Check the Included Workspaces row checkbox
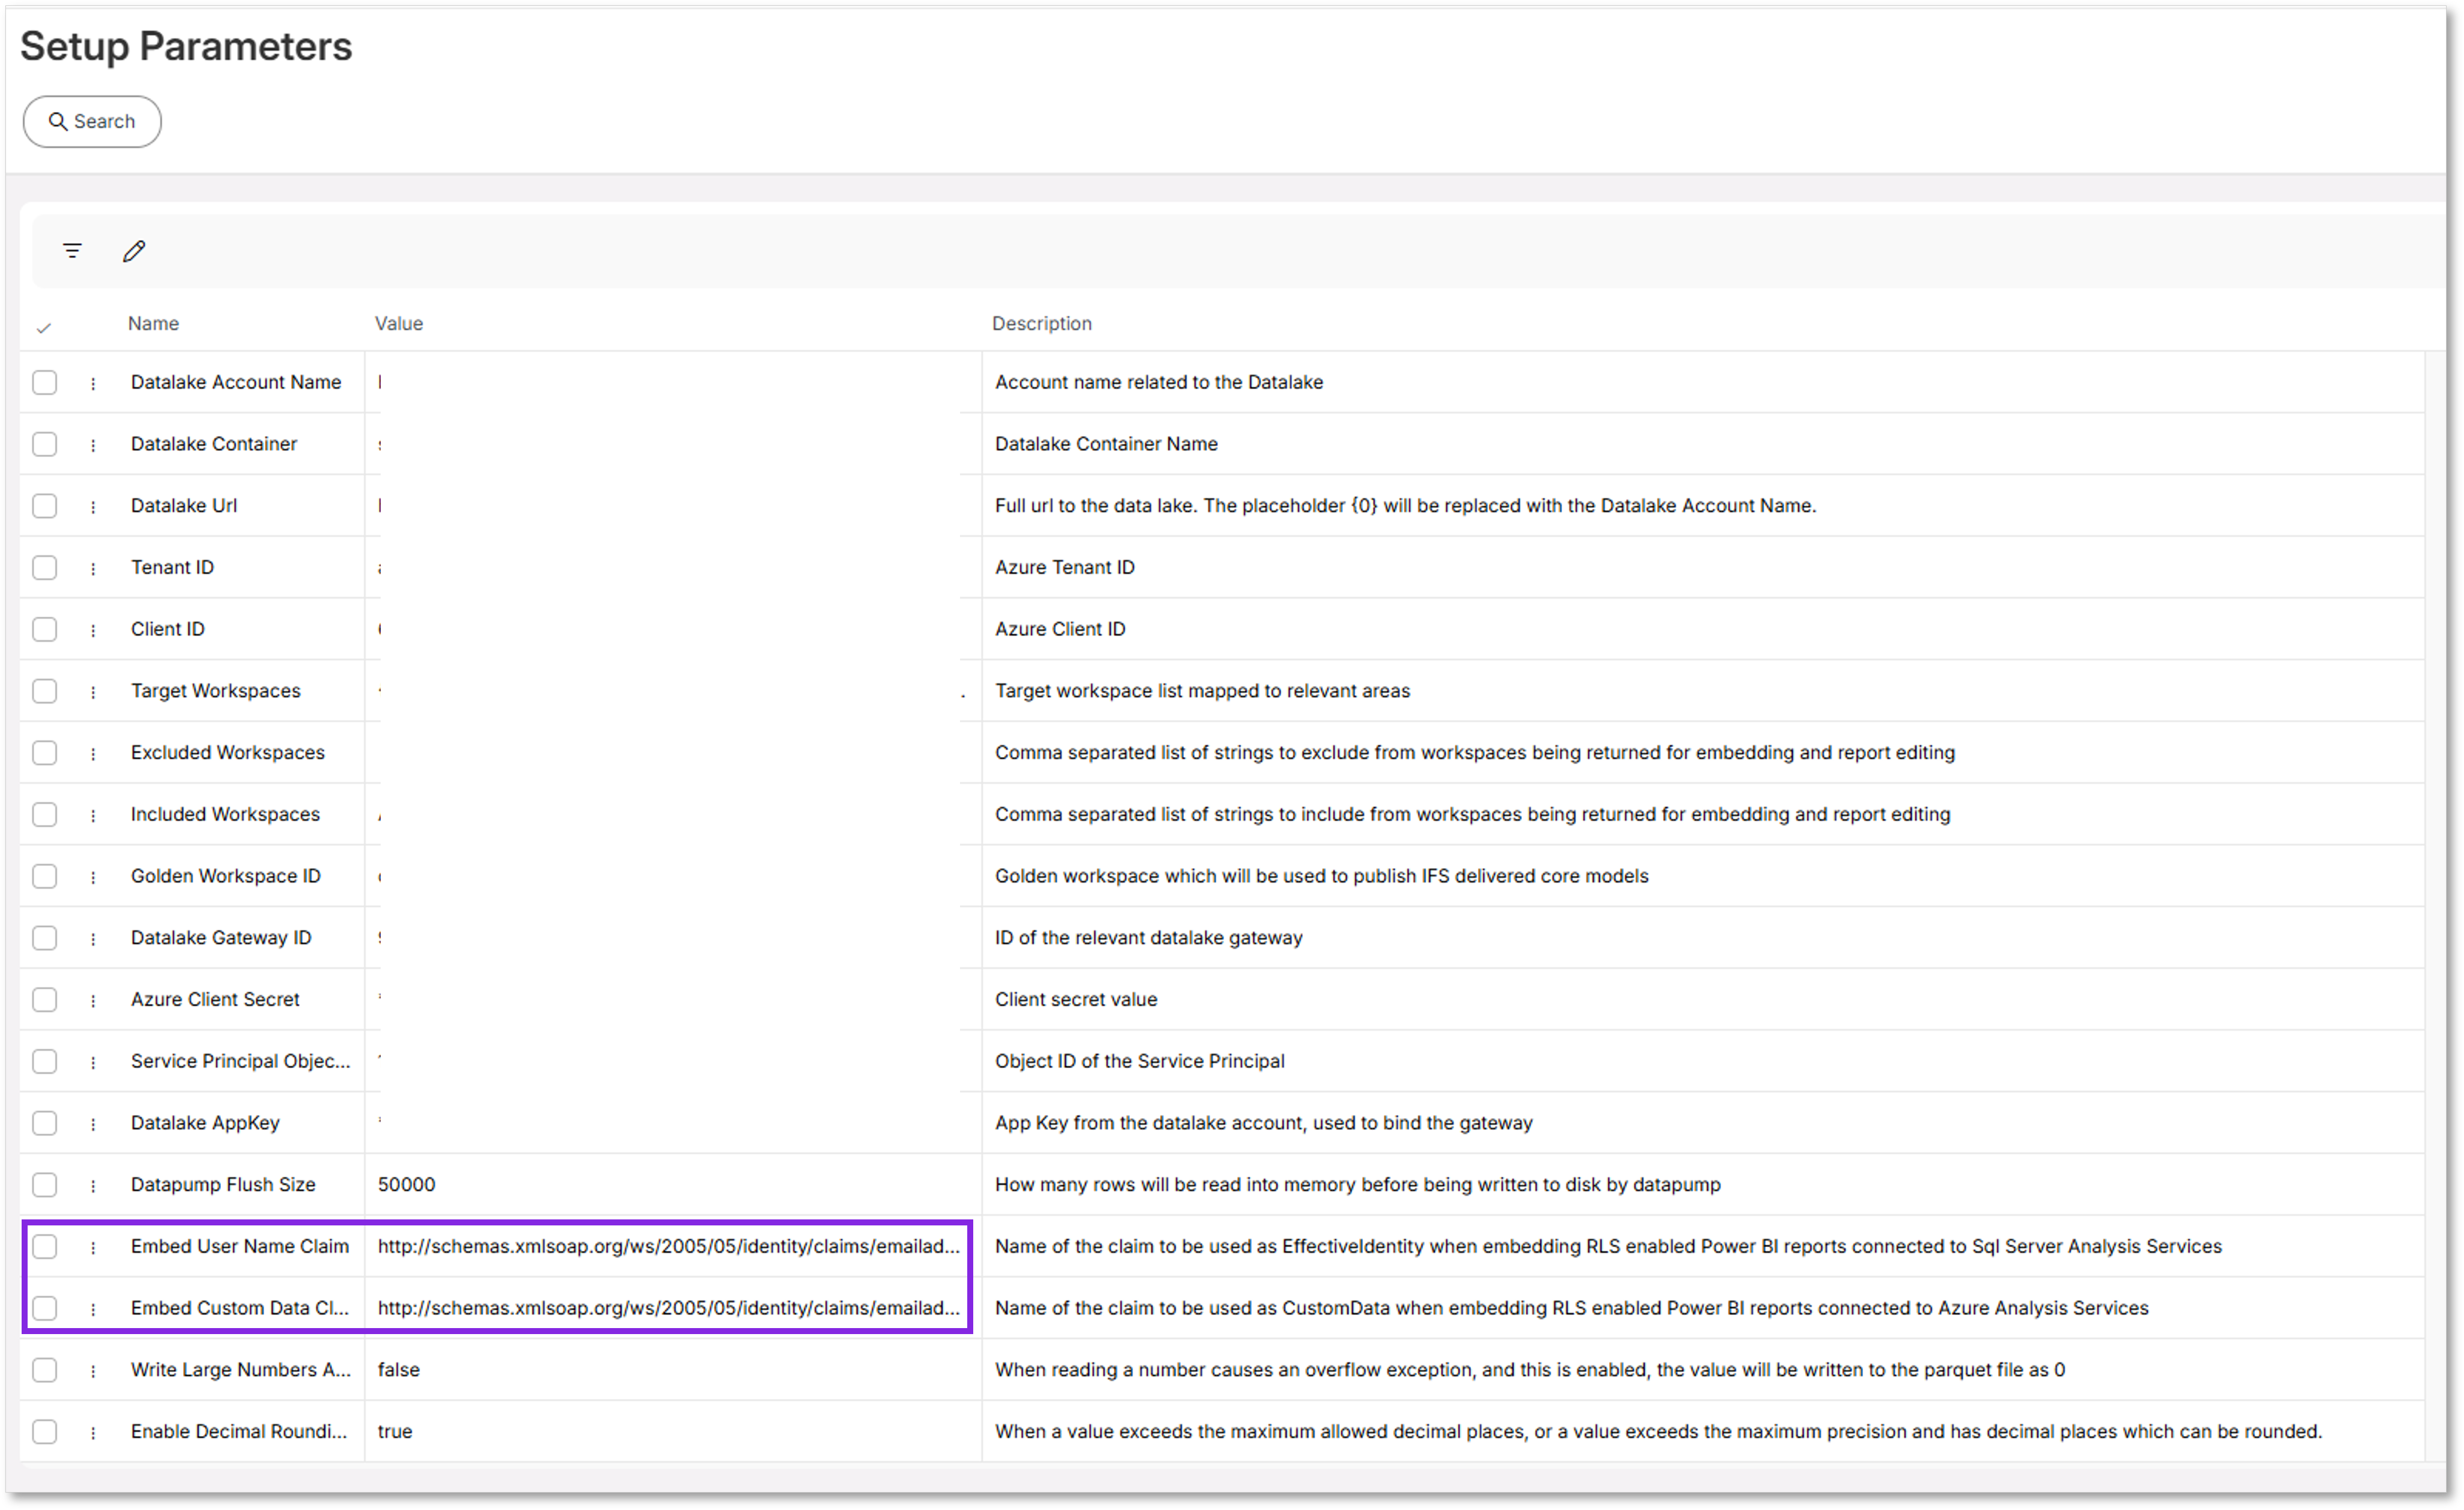 pos(44,815)
